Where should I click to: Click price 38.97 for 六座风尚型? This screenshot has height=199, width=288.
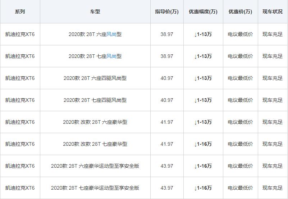point(167,34)
